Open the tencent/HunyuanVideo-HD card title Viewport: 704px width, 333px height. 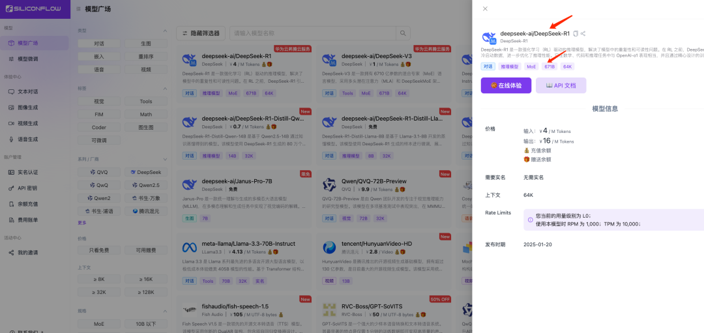tap(377, 244)
